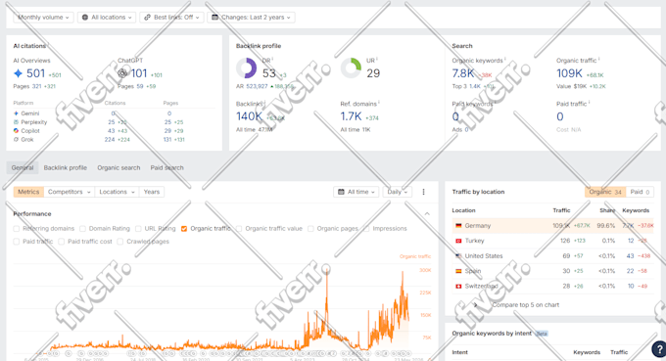Click the calendar icon in Changes filter
This screenshot has width=666, height=361.
(x=214, y=18)
